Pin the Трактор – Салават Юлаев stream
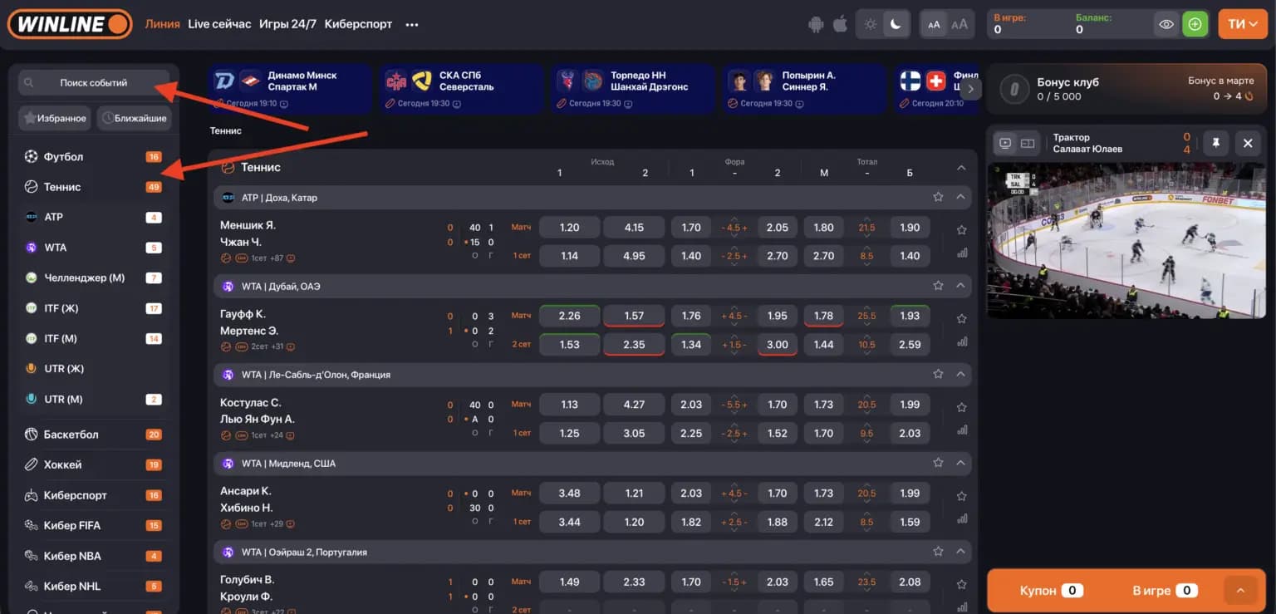 click(x=1215, y=144)
